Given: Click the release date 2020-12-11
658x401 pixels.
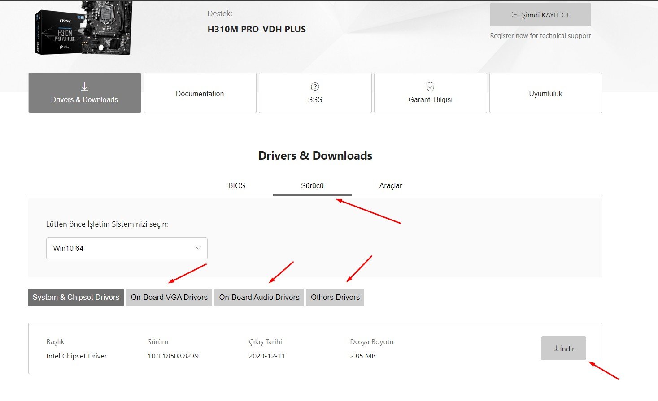Looking at the screenshot, I should point(267,356).
